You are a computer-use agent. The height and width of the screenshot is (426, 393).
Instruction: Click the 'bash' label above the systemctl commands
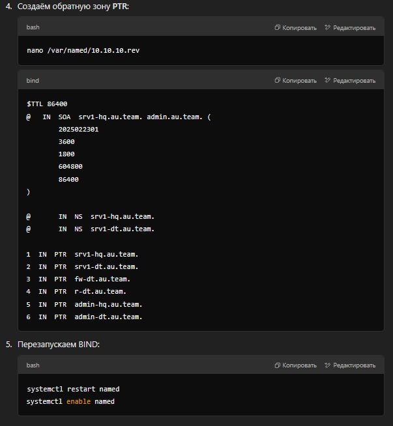pos(33,365)
